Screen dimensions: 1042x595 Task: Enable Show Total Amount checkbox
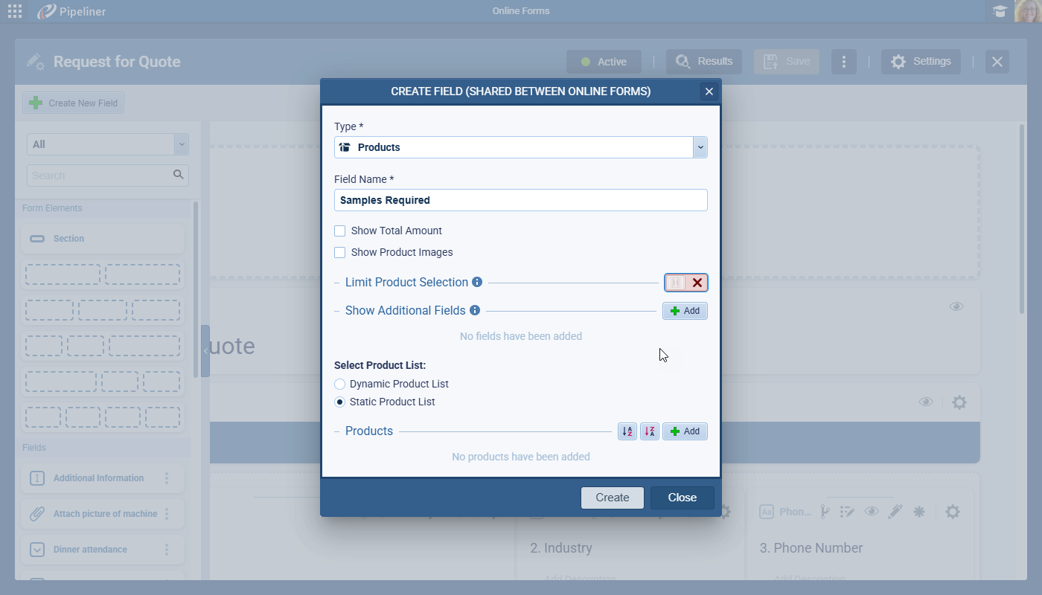click(340, 231)
